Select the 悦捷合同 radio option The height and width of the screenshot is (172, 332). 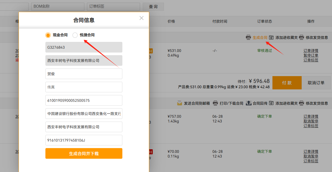[75, 35]
